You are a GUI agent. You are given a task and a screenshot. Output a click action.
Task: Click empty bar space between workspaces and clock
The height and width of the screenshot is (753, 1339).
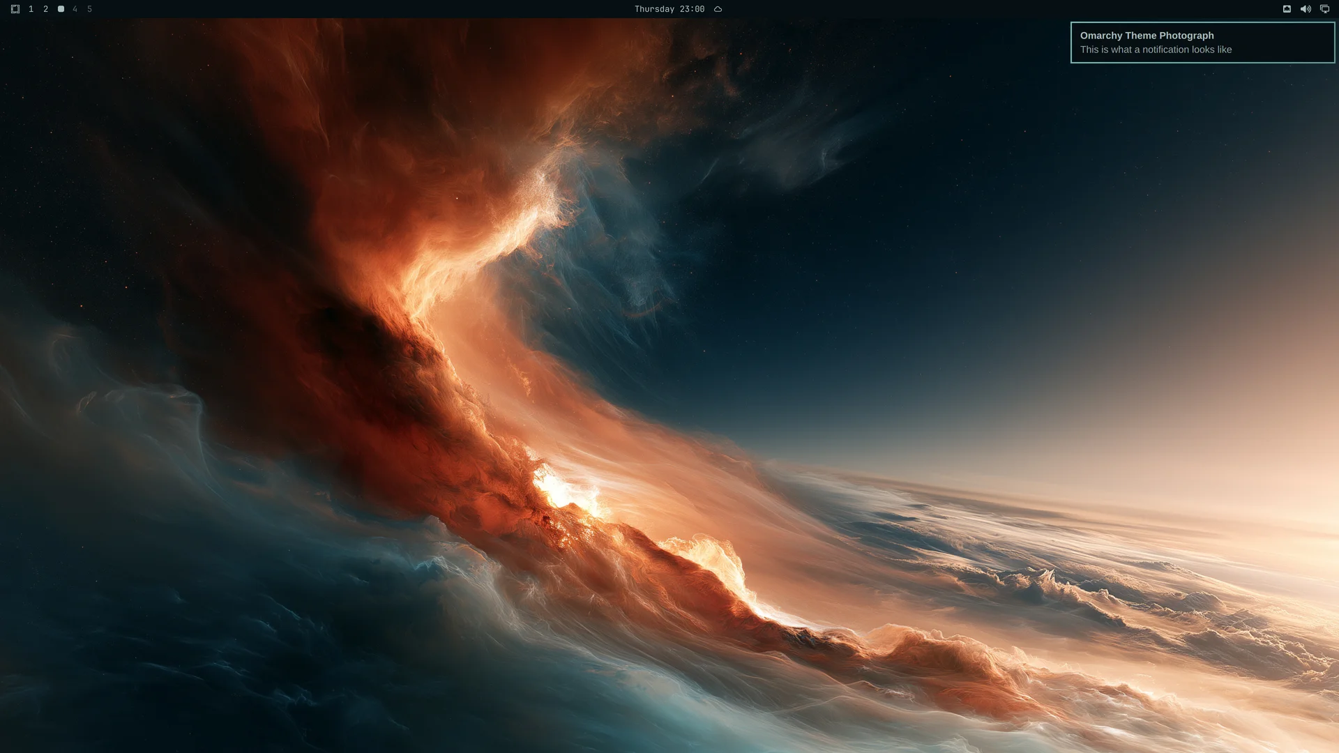(x=363, y=9)
